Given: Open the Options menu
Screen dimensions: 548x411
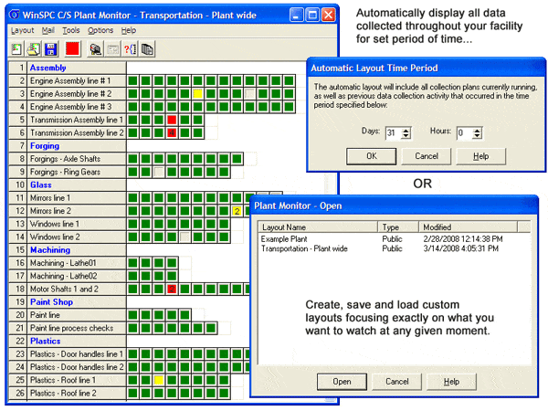Looking at the screenshot, I should coord(100,30).
